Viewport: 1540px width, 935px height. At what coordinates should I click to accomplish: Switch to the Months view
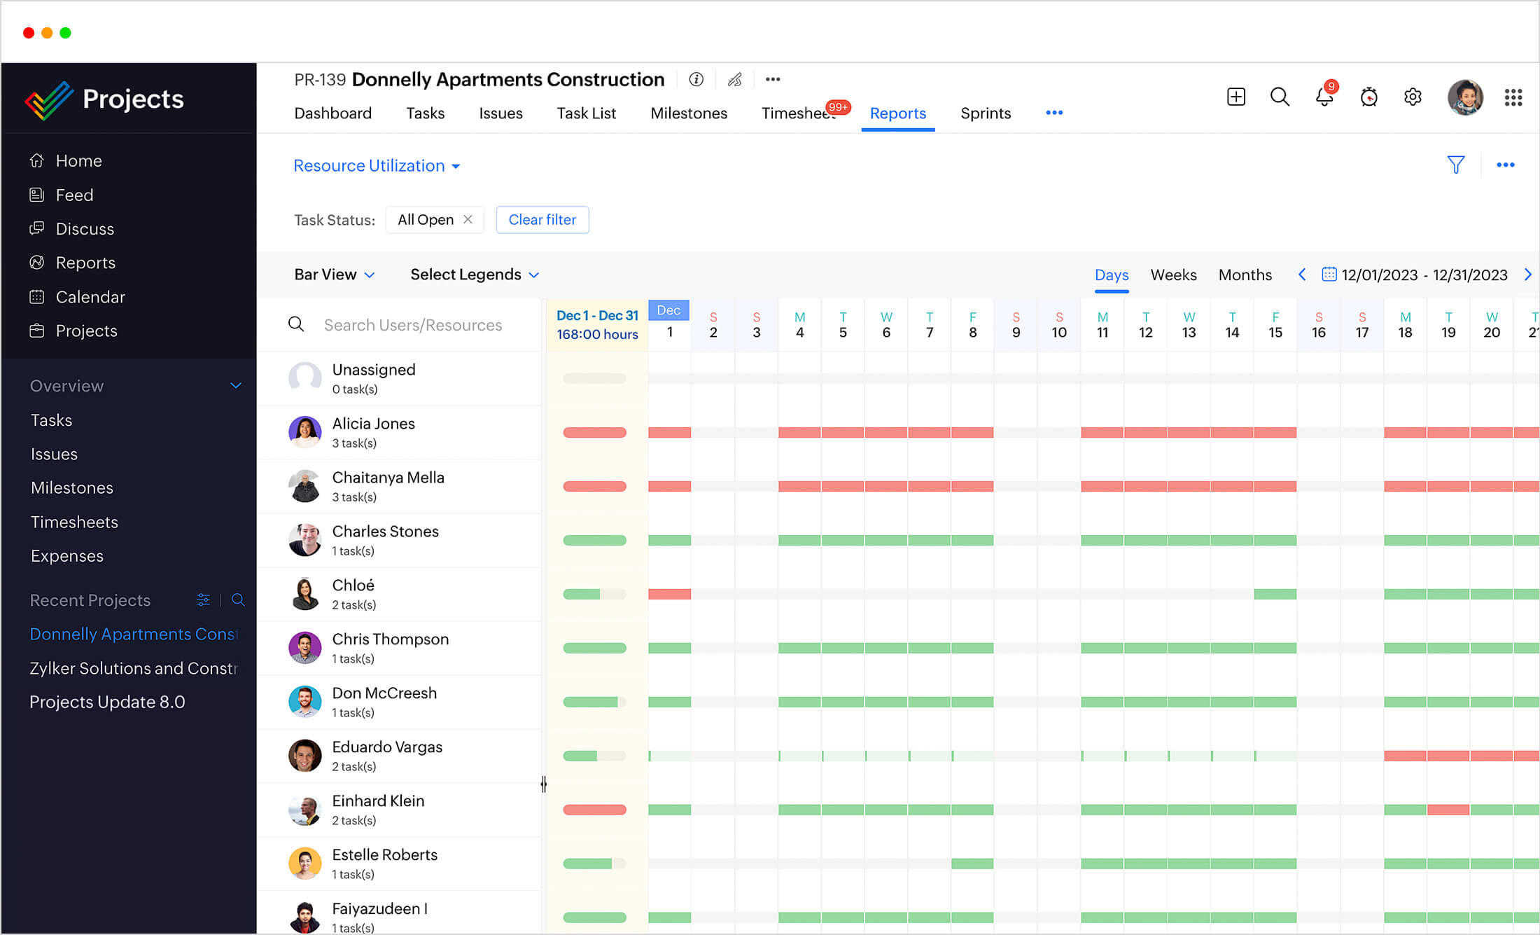point(1244,274)
